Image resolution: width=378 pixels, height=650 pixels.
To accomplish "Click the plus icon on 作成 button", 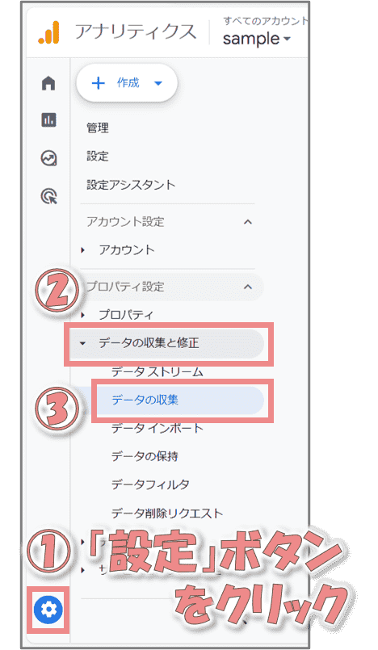I will tap(98, 83).
